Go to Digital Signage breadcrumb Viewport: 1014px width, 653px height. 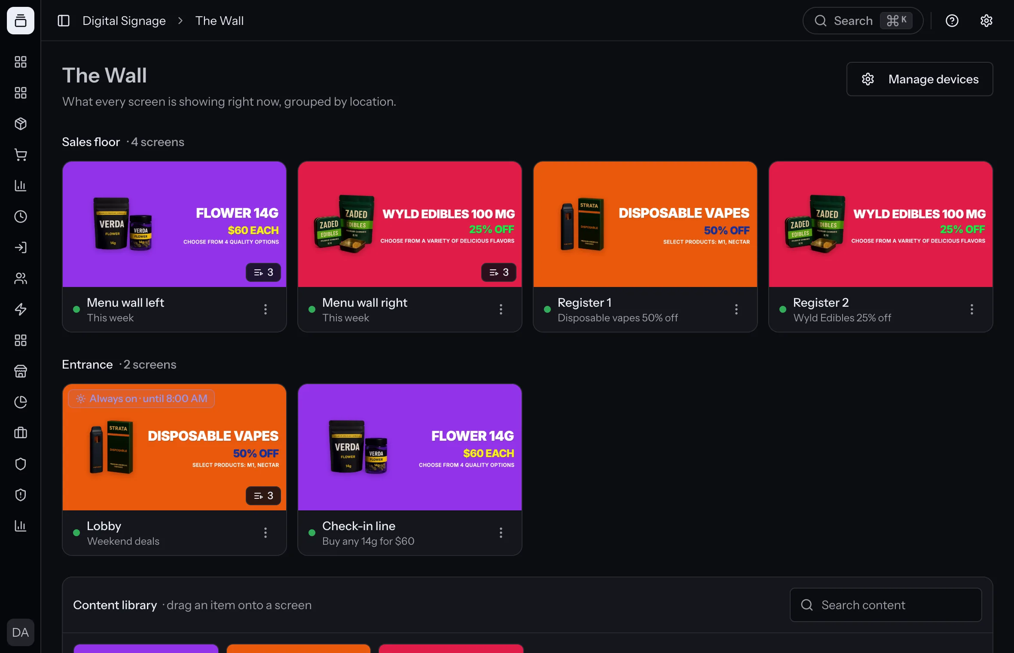124,21
